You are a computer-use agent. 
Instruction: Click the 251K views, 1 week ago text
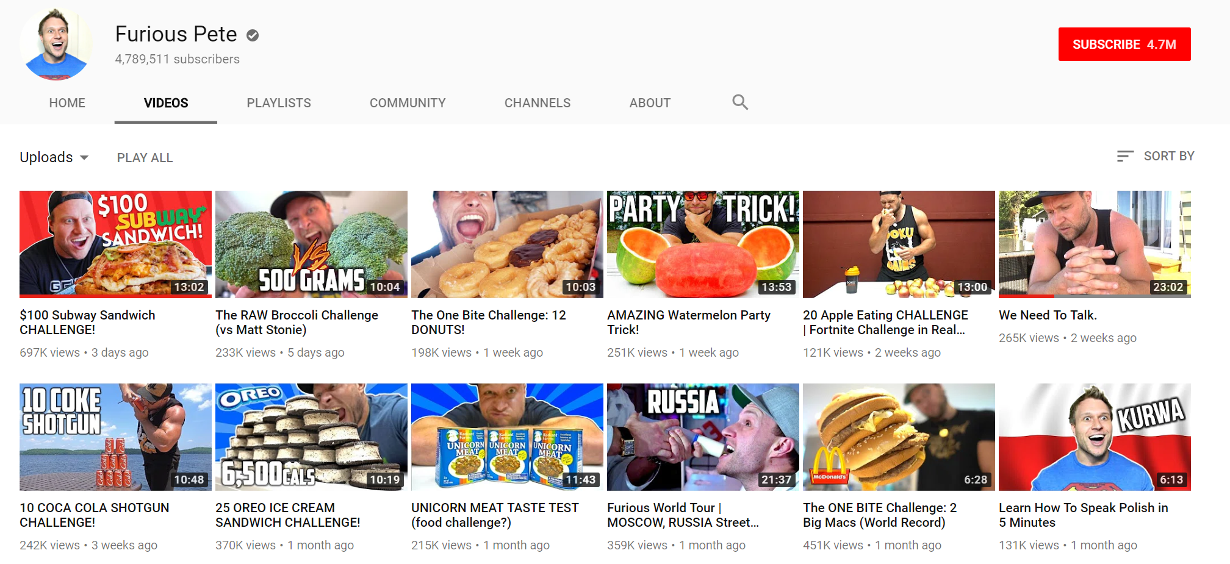click(x=673, y=352)
